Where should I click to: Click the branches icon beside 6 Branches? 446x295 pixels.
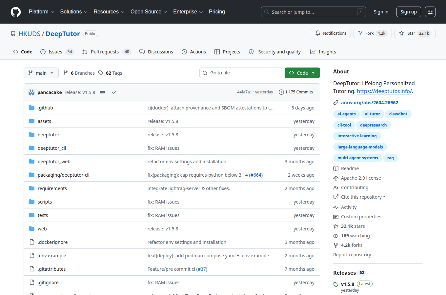(x=66, y=73)
